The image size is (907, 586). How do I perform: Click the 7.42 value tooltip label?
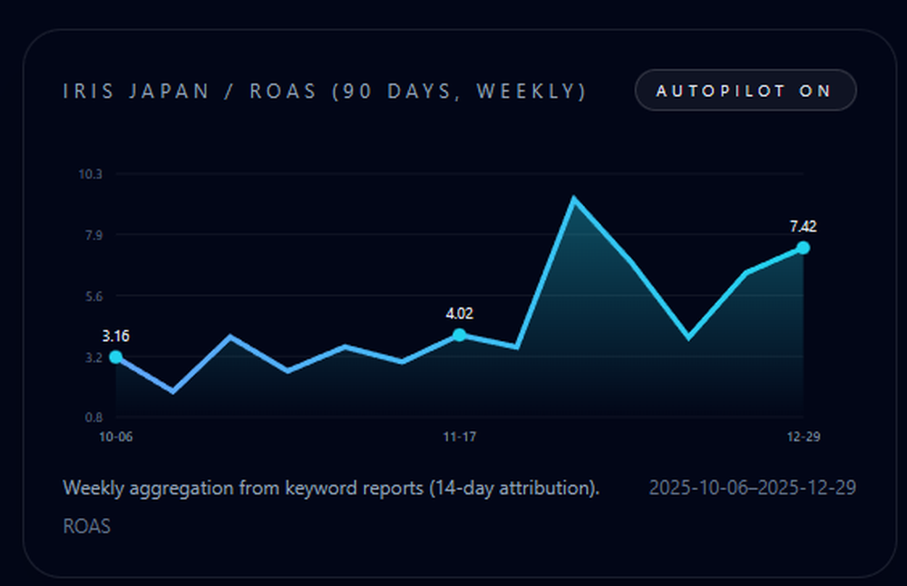tap(802, 228)
